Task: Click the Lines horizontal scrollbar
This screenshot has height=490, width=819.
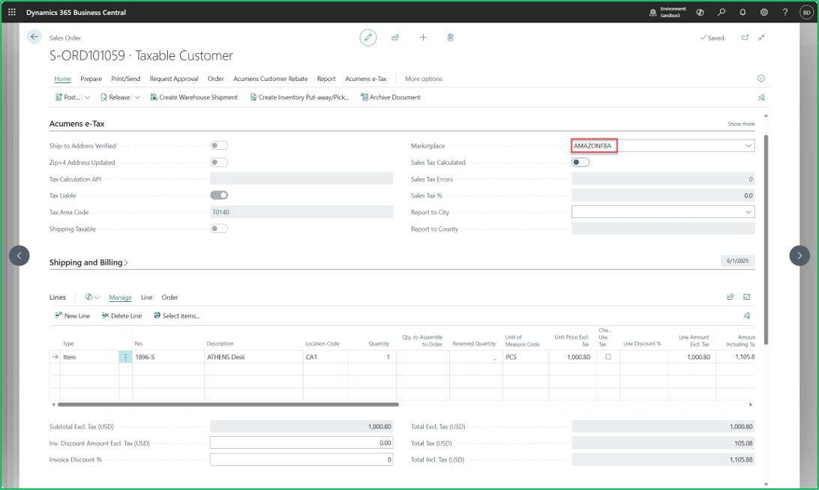Action: pyautogui.click(x=228, y=405)
